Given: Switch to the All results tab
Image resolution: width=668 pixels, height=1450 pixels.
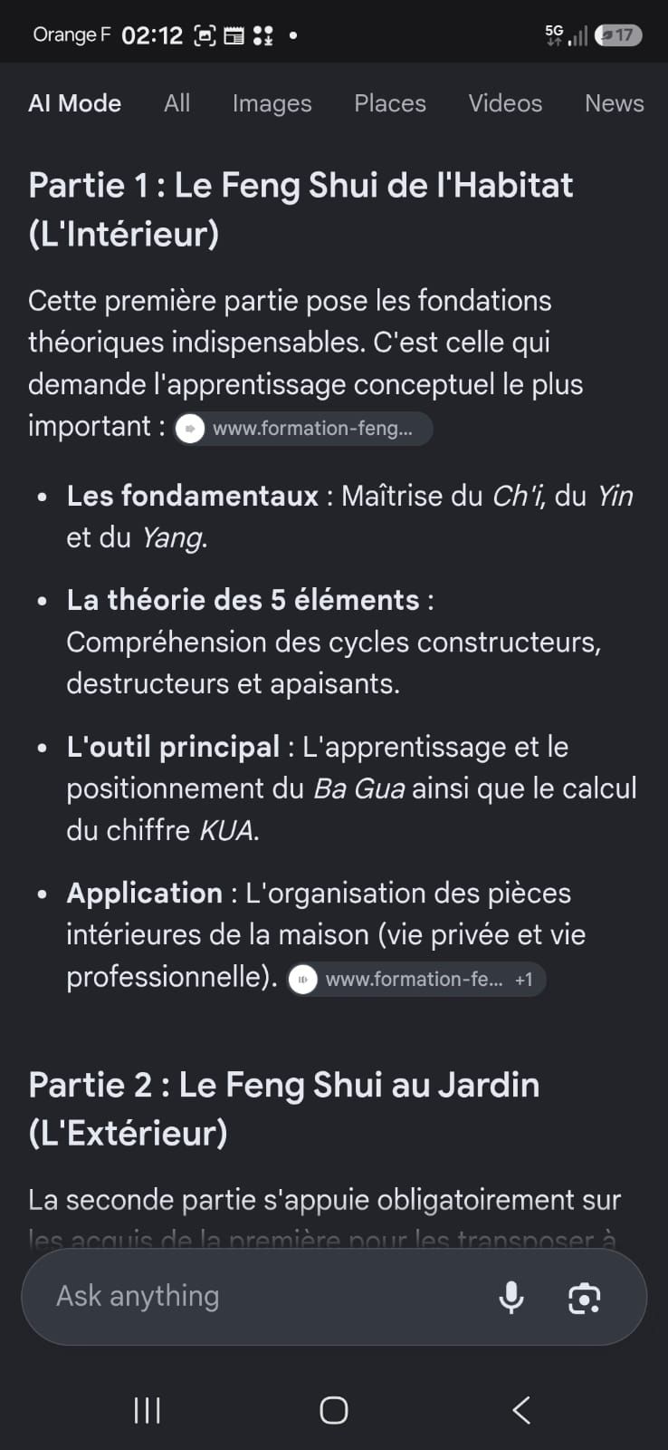Looking at the screenshot, I should pos(177,103).
